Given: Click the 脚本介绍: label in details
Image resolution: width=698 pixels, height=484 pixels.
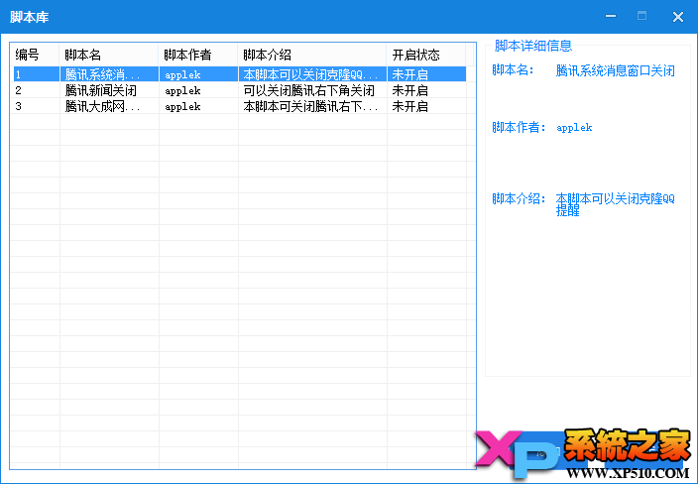Looking at the screenshot, I should (x=519, y=198).
